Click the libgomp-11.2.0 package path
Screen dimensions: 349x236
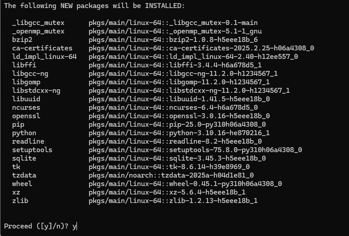pos(179,82)
